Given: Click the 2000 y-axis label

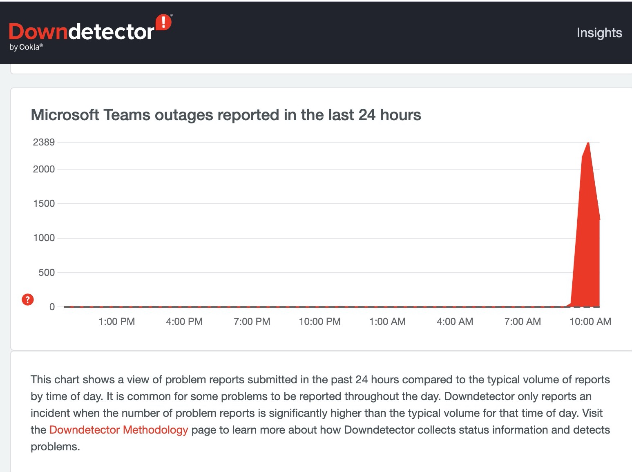Looking at the screenshot, I should (44, 169).
